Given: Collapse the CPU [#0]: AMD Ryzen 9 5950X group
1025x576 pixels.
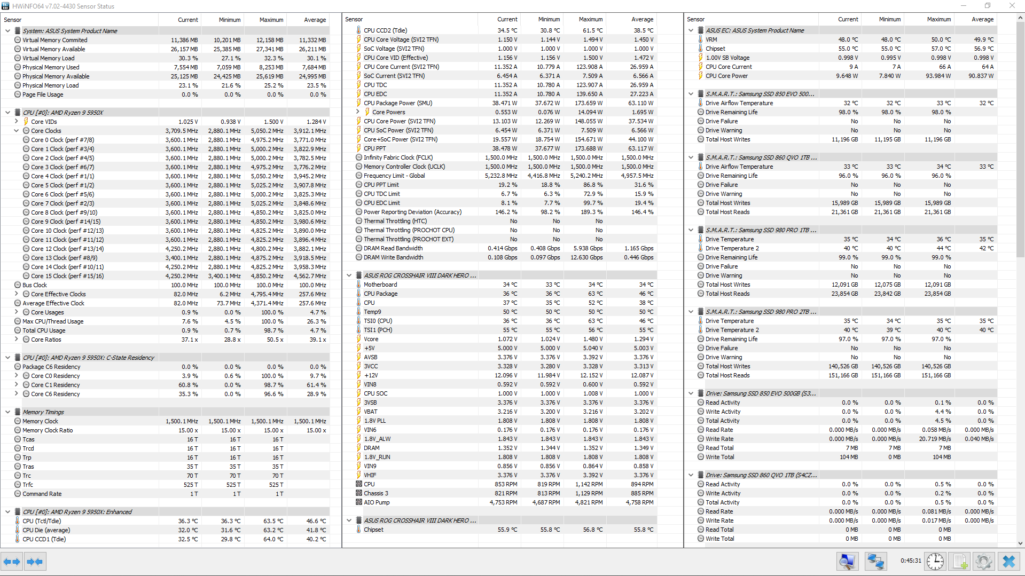Looking at the screenshot, I should [x=8, y=113].
